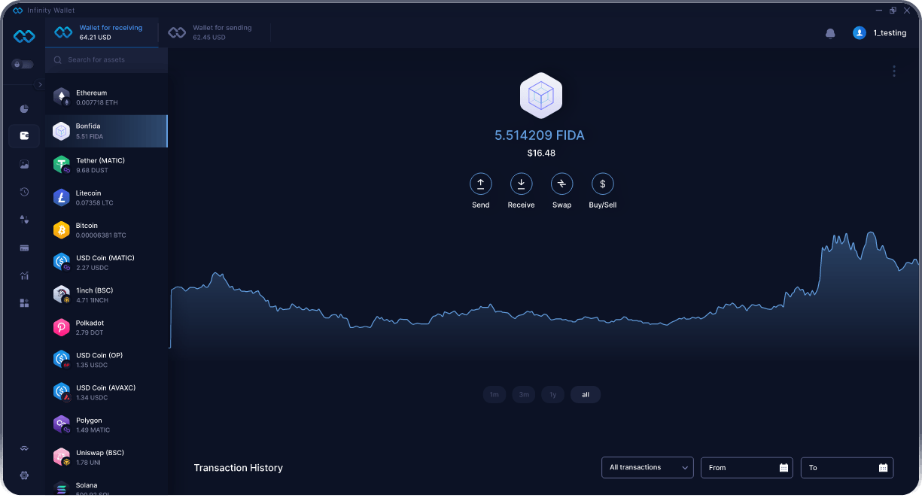This screenshot has height=498, width=922.
Task: Select USD Coin (MATIC) asset
Action: coord(106,263)
